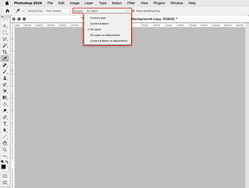Select the Hand tool

(x=5, y=143)
